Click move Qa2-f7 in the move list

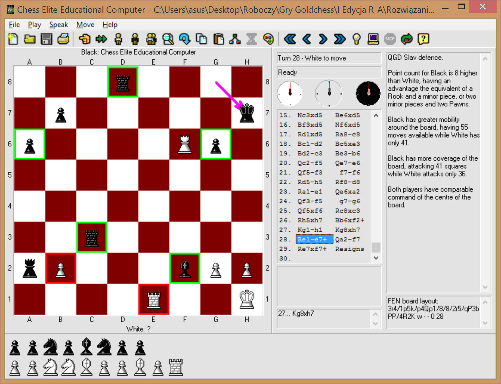tap(348, 239)
